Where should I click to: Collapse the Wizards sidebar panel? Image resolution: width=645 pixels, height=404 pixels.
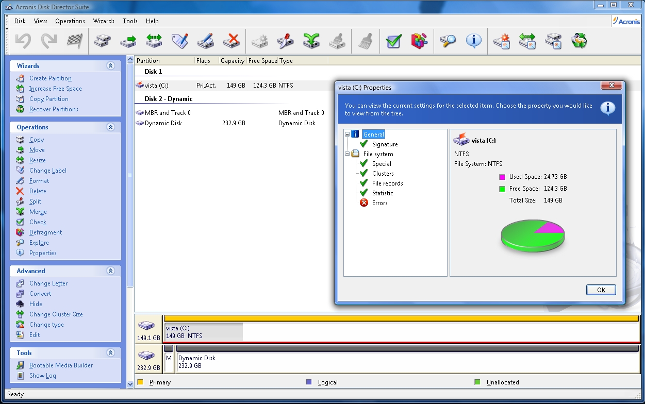pos(110,66)
